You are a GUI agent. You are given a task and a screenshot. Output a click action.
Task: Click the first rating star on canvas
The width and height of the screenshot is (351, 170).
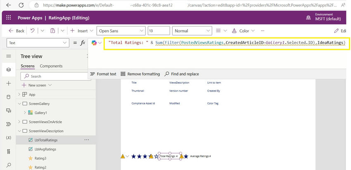(134, 156)
